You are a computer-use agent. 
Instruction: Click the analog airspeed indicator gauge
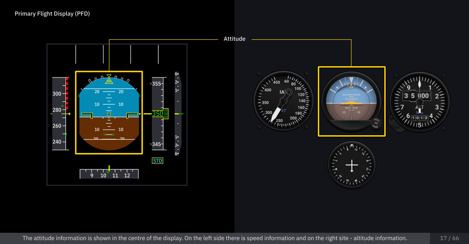283,101
